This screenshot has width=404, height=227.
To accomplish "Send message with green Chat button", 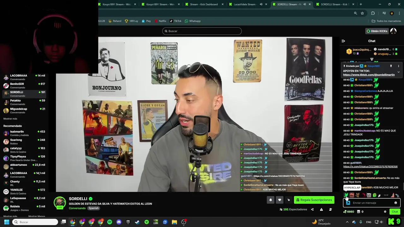I will coord(395,212).
